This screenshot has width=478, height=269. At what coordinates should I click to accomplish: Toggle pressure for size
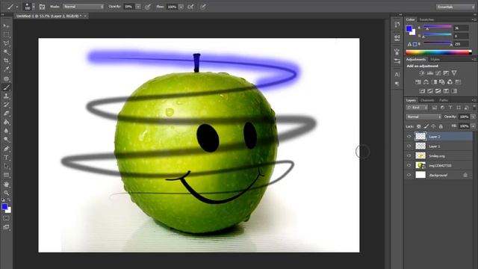tap(203, 7)
